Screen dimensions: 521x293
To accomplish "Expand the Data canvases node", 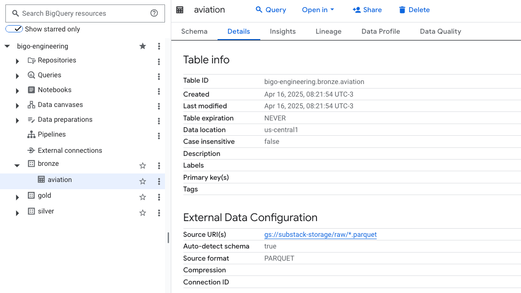I will pos(17,106).
